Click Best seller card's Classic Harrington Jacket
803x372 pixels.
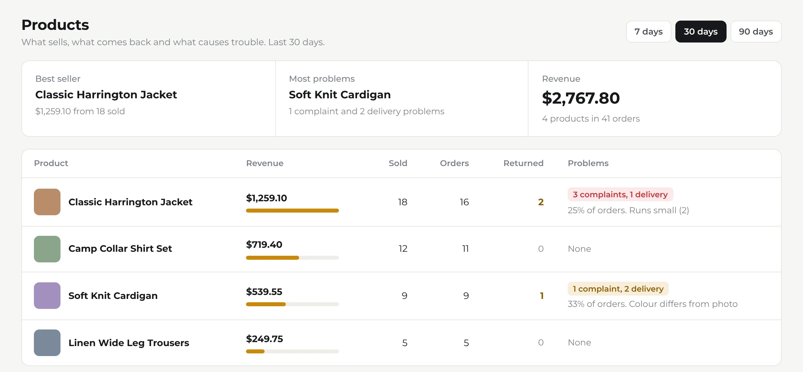106,95
